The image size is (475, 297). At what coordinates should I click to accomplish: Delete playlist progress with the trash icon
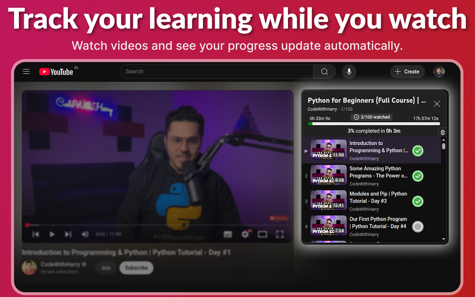(442, 132)
